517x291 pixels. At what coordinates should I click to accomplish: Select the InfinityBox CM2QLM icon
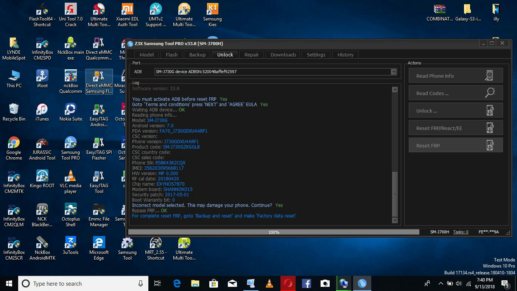[14, 215]
